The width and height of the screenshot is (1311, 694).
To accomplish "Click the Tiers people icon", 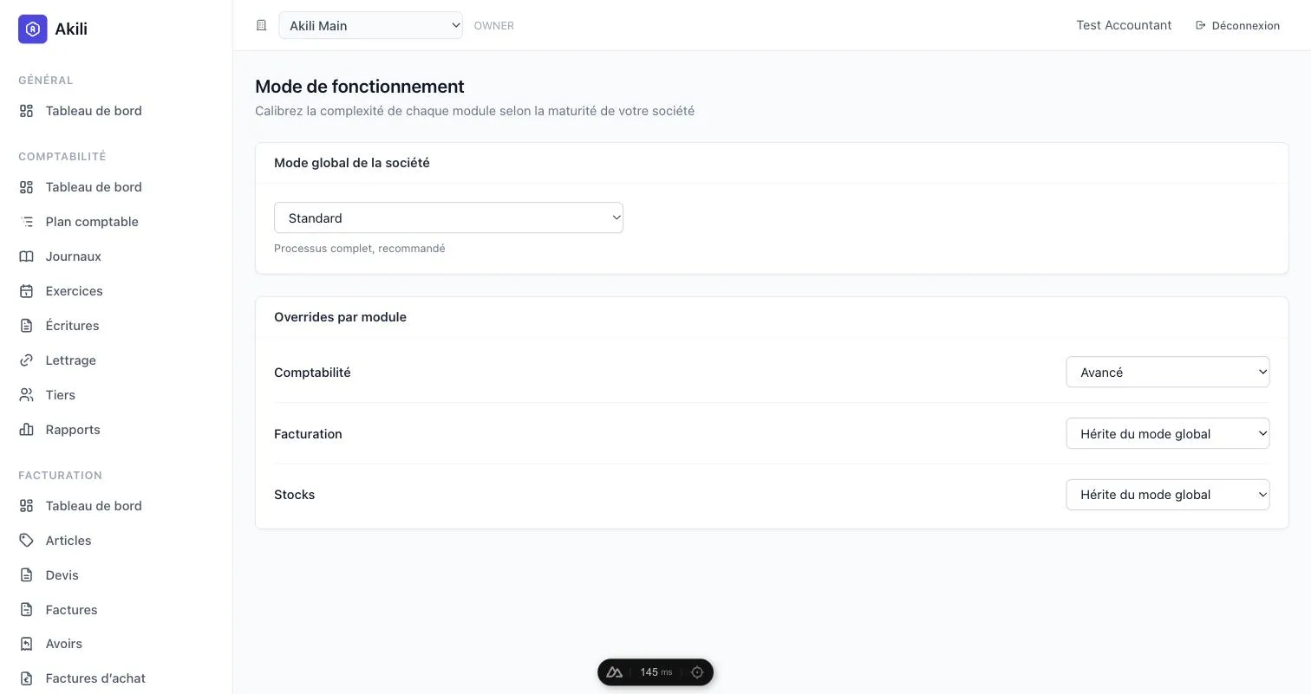I will point(27,395).
